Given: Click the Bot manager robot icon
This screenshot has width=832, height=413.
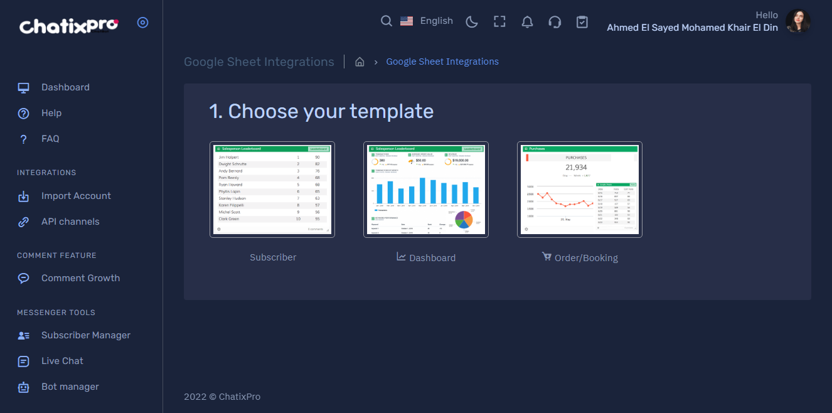Looking at the screenshot, I should point(24,387).
